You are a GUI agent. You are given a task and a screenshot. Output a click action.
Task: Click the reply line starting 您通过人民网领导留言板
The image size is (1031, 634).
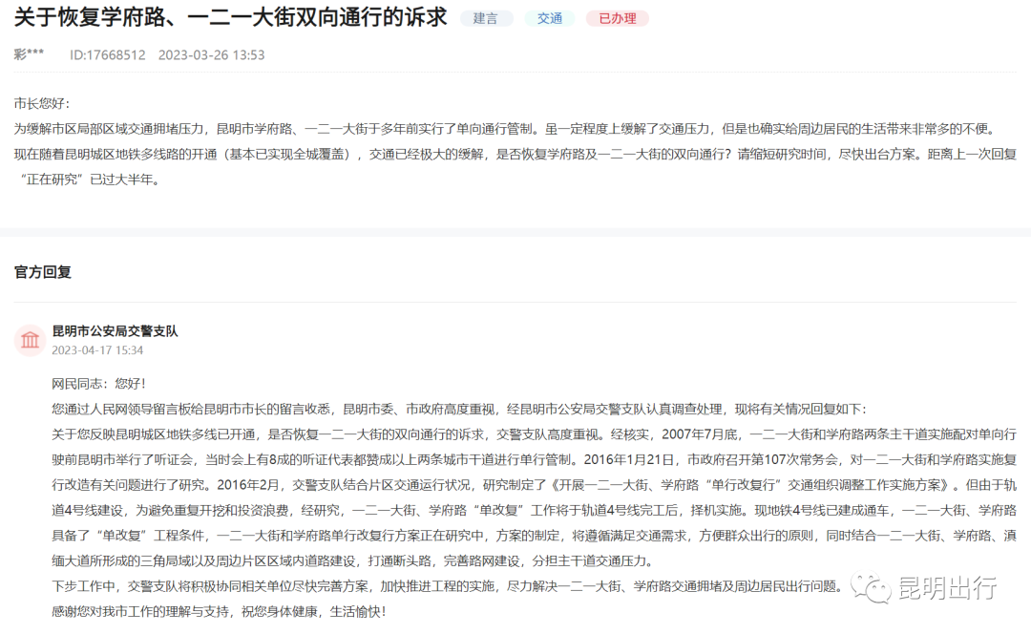[x=460, y=409]
